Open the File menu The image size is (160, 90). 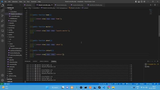pos(5,1)
